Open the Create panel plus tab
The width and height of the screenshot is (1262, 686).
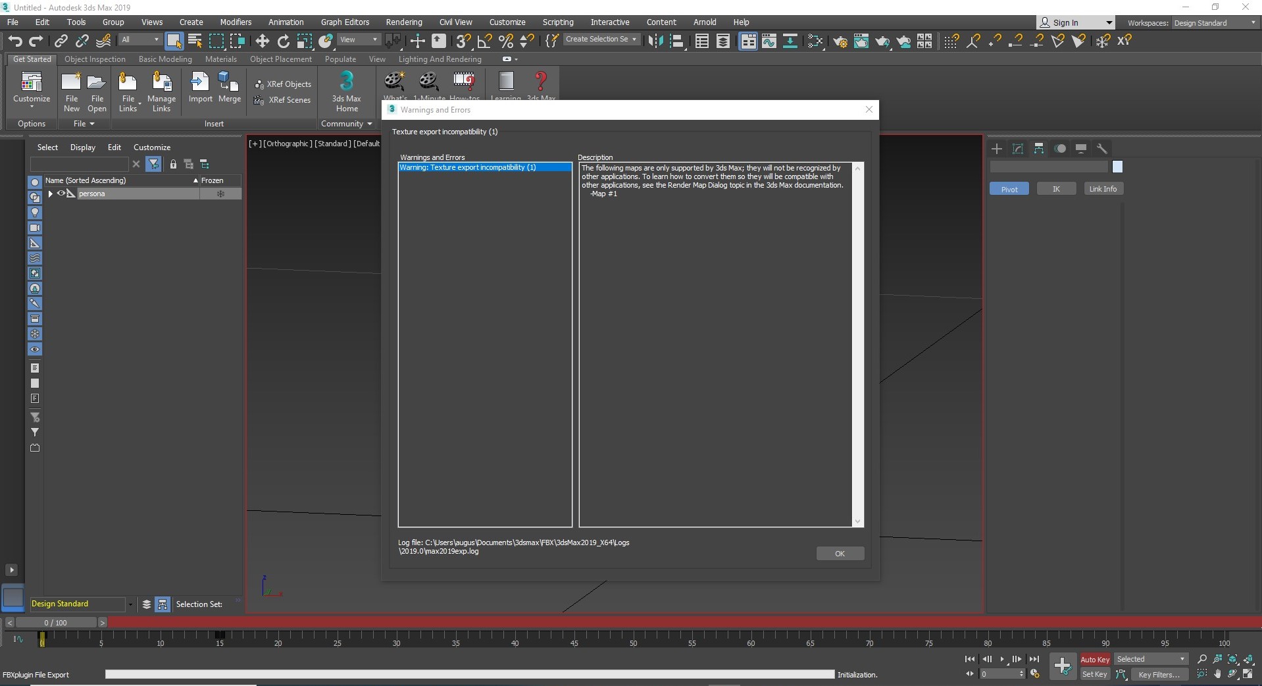point(997,149)
